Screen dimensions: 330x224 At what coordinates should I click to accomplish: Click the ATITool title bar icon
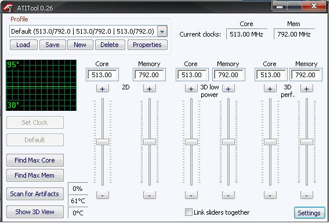[x=8, y=8]
